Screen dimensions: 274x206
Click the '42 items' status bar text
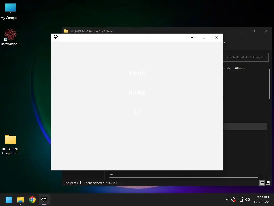[x=72, y=183]
